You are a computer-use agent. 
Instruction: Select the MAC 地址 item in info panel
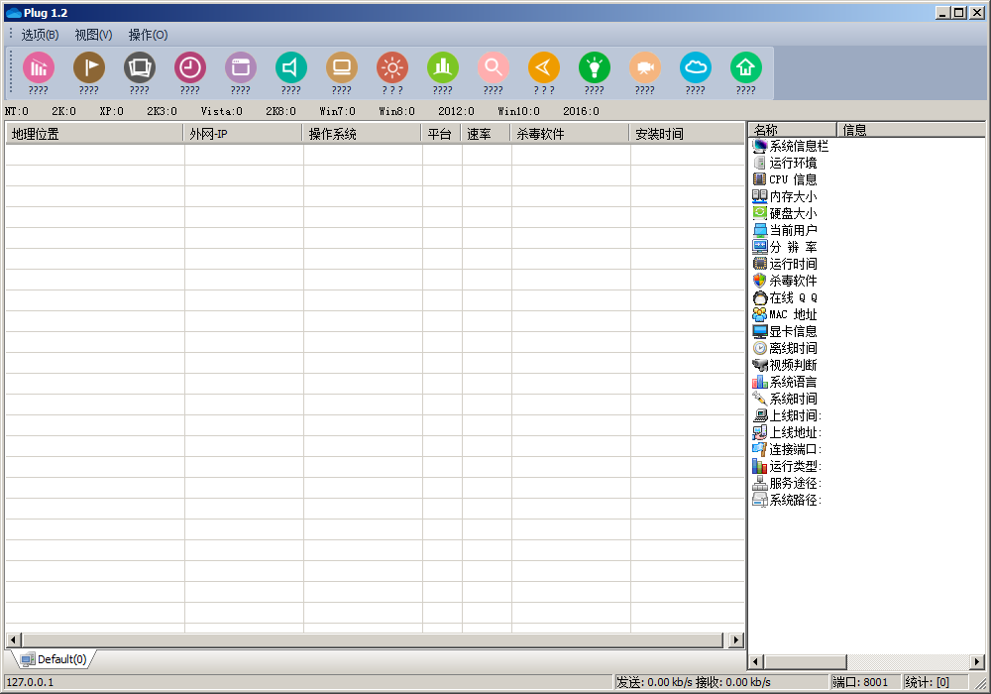tap(793, 314)
